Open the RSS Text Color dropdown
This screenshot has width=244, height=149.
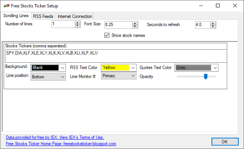pyautogui.click(x=119, y=68)
